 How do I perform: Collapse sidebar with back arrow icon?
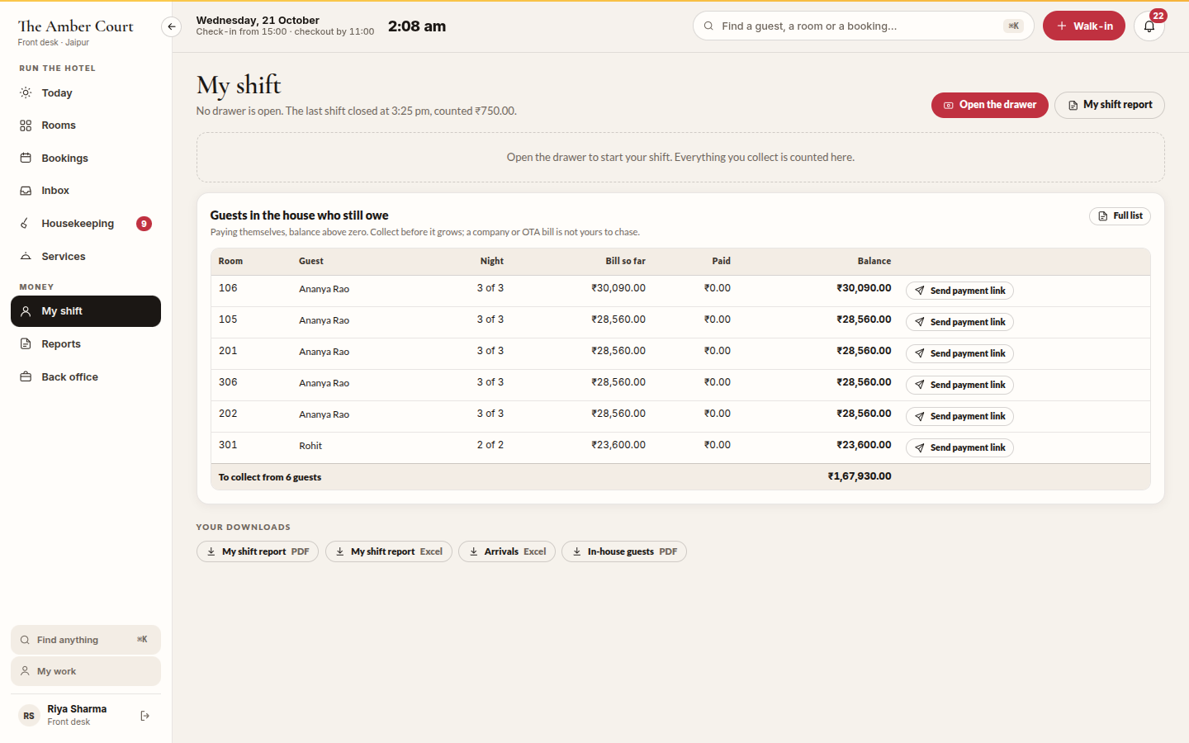pyautogui.click(x=171, y=26)
